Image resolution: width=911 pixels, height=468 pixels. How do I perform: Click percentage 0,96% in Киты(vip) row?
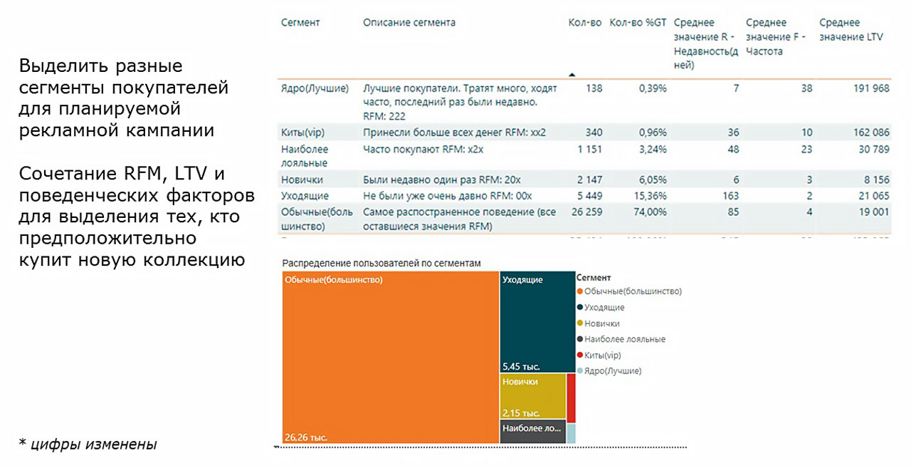[652, 132]
